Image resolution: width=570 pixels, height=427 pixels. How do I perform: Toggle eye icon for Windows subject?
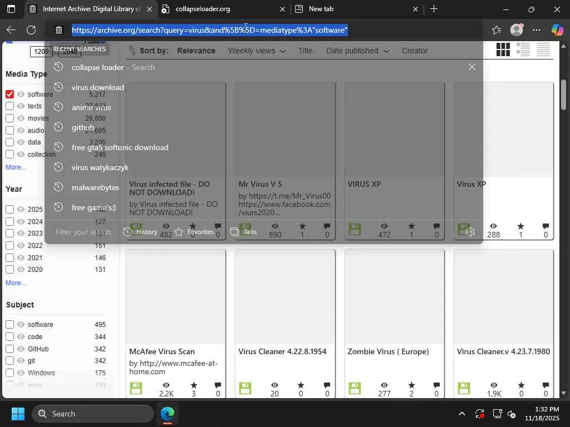(x=21, y=373)
